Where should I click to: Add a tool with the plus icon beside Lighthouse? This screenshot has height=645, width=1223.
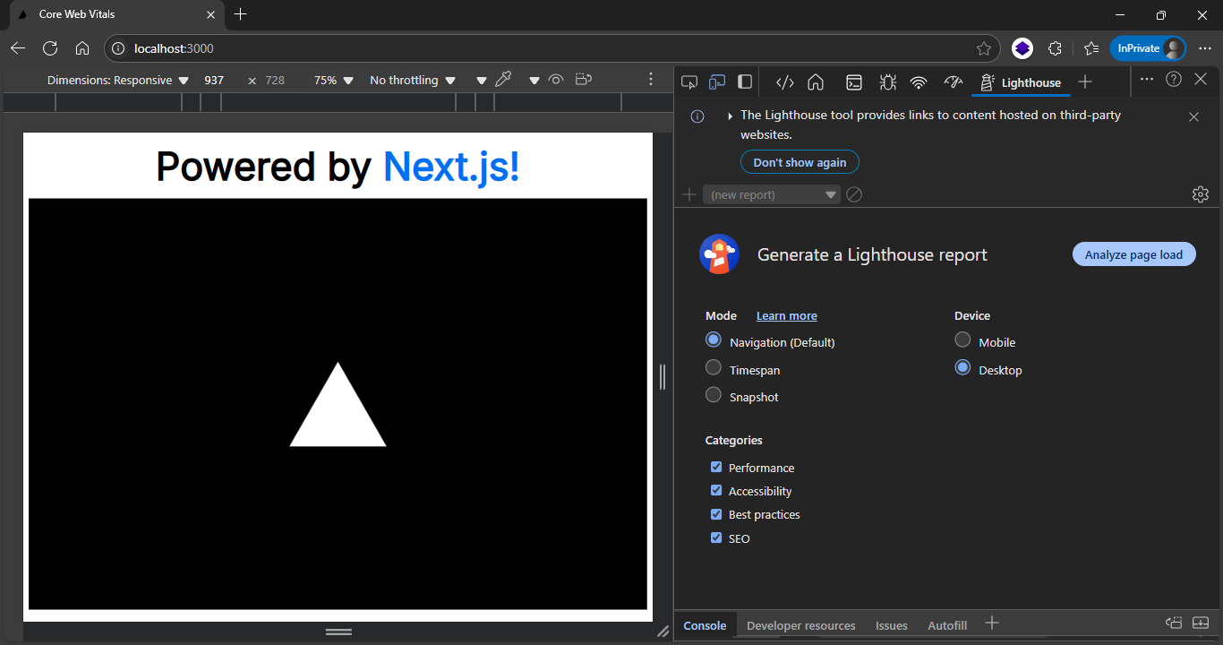click(1085, 82)
